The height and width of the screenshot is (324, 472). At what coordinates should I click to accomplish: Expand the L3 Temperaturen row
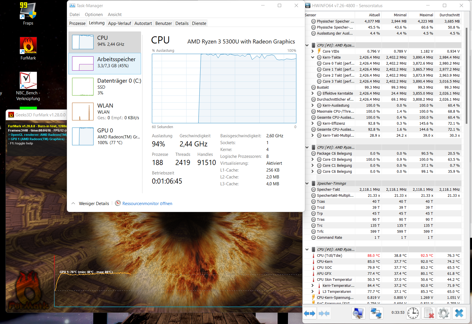point(313,291)
